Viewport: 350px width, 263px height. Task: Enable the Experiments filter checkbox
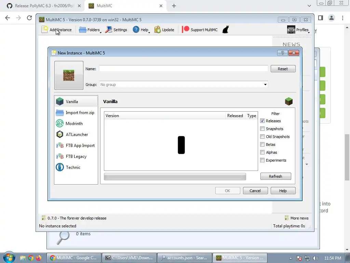pos(262,160)
